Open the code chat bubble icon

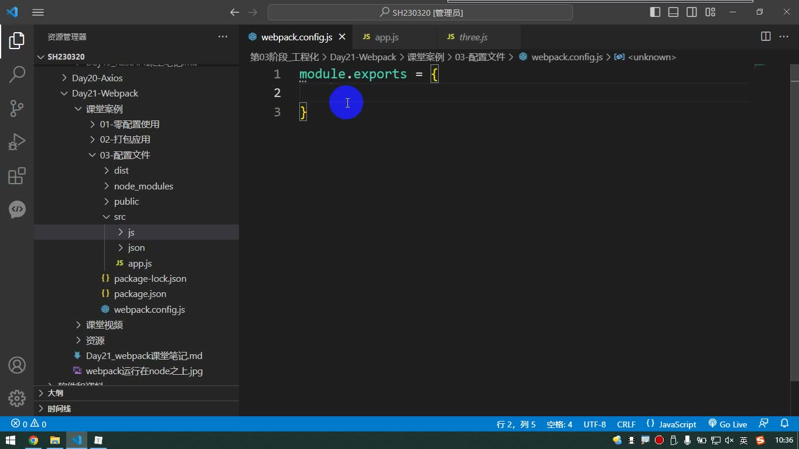point(17,209)
